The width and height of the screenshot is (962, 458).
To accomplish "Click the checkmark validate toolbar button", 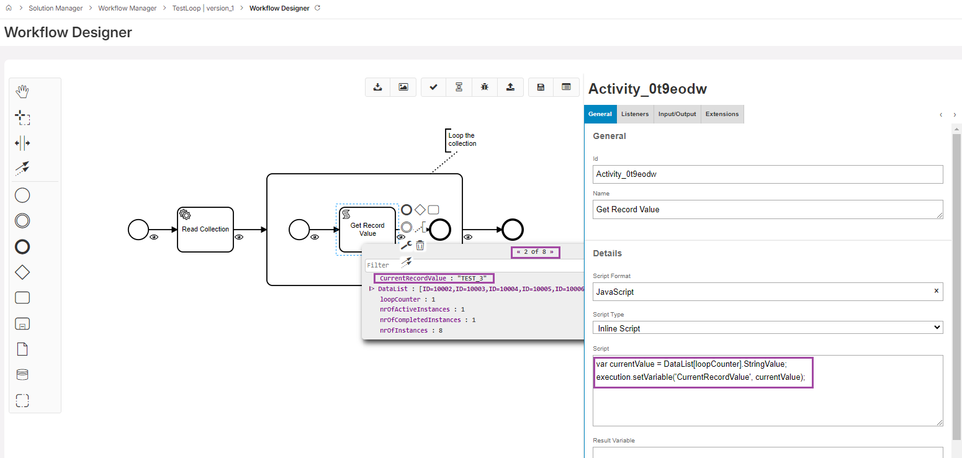I will [434, 87].
